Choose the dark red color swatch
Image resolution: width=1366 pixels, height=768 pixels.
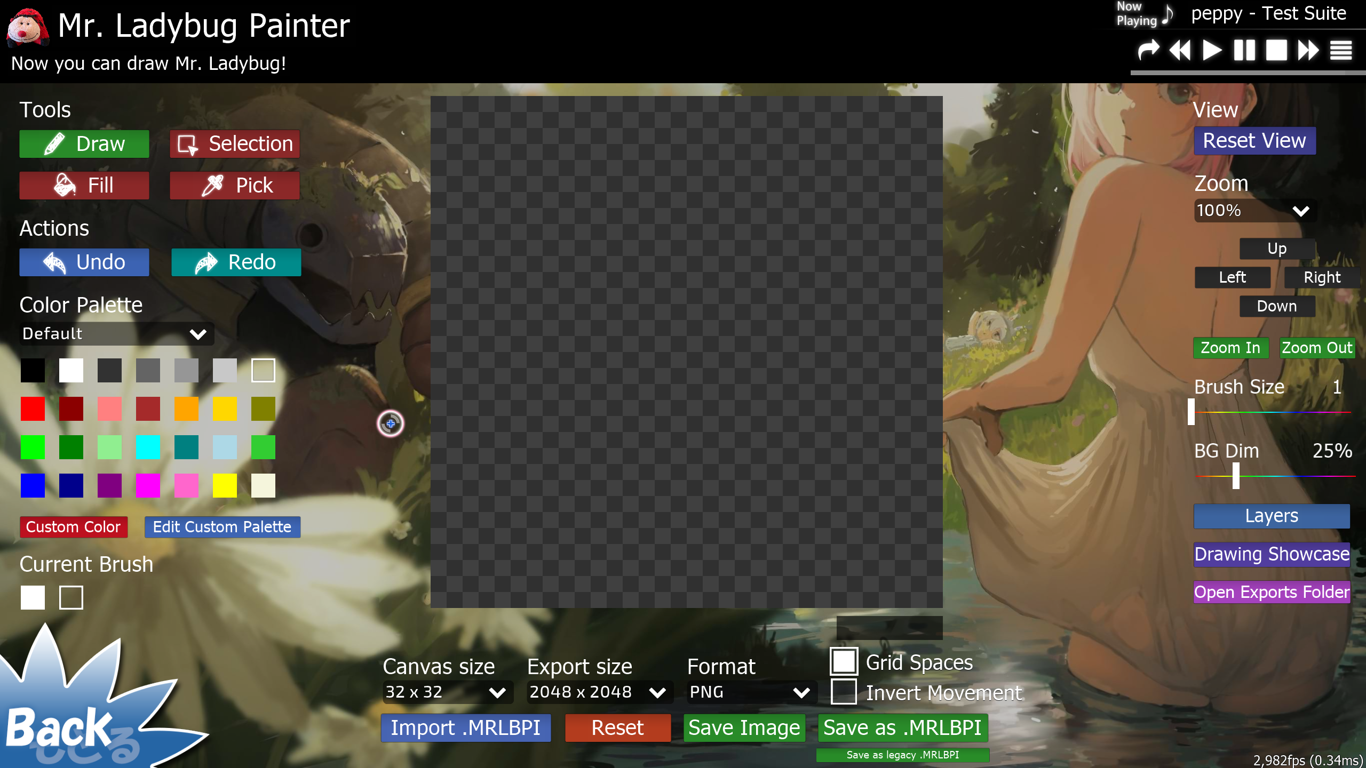pos(71,409)
